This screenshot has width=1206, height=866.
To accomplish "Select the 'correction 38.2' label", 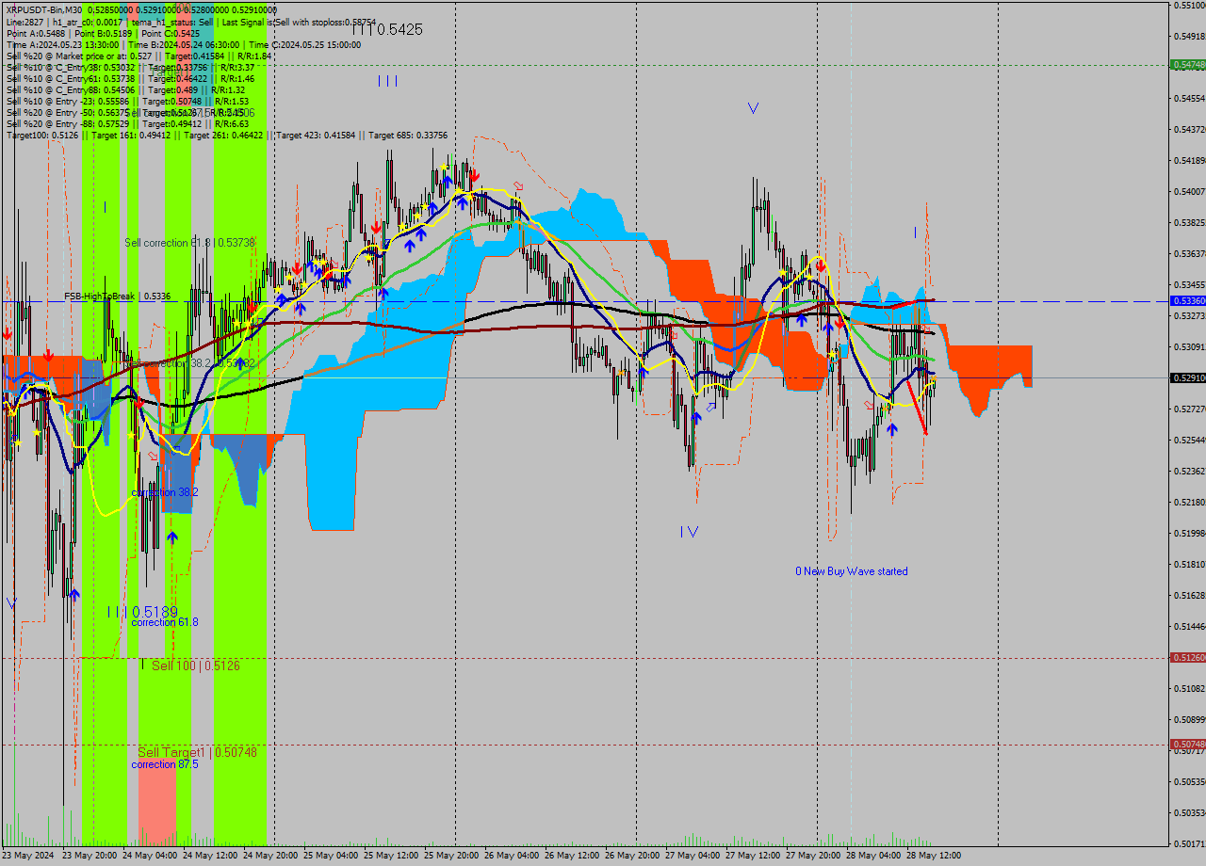I will [165, 492].
